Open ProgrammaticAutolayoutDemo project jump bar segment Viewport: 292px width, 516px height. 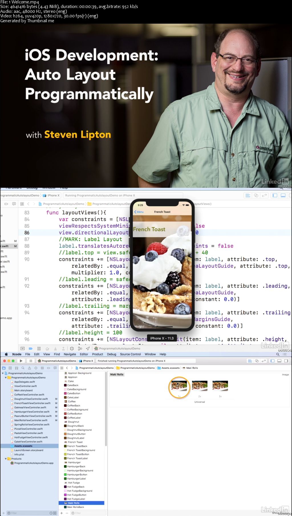coord(95,368)
